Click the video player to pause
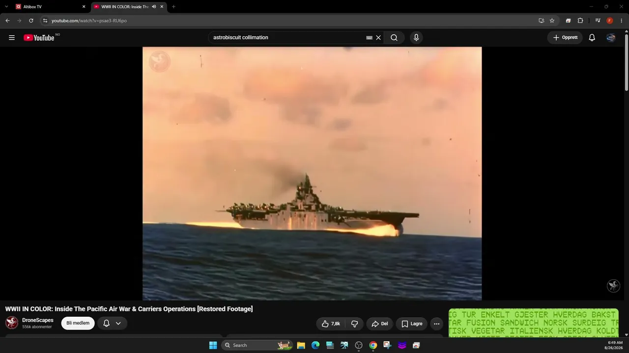This screenshot has width=629, height=353. tap(312, 174)
